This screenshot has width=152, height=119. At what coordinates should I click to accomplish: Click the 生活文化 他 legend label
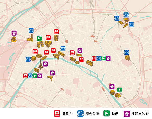coord(140,114)
